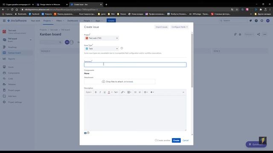The width and height of the screenshot is (273, 153).
Task: Insert a numbered list in the description
Action: (140, 92)
